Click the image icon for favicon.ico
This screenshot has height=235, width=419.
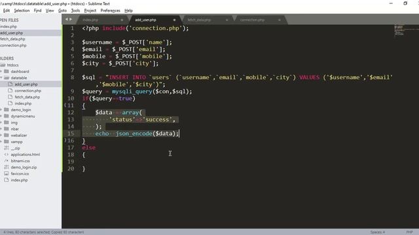point(7,174)
